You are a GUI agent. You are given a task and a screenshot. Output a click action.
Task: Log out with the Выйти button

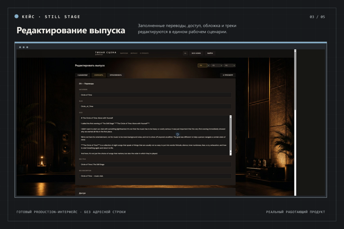pyautogui.click(x=210, y=53)
